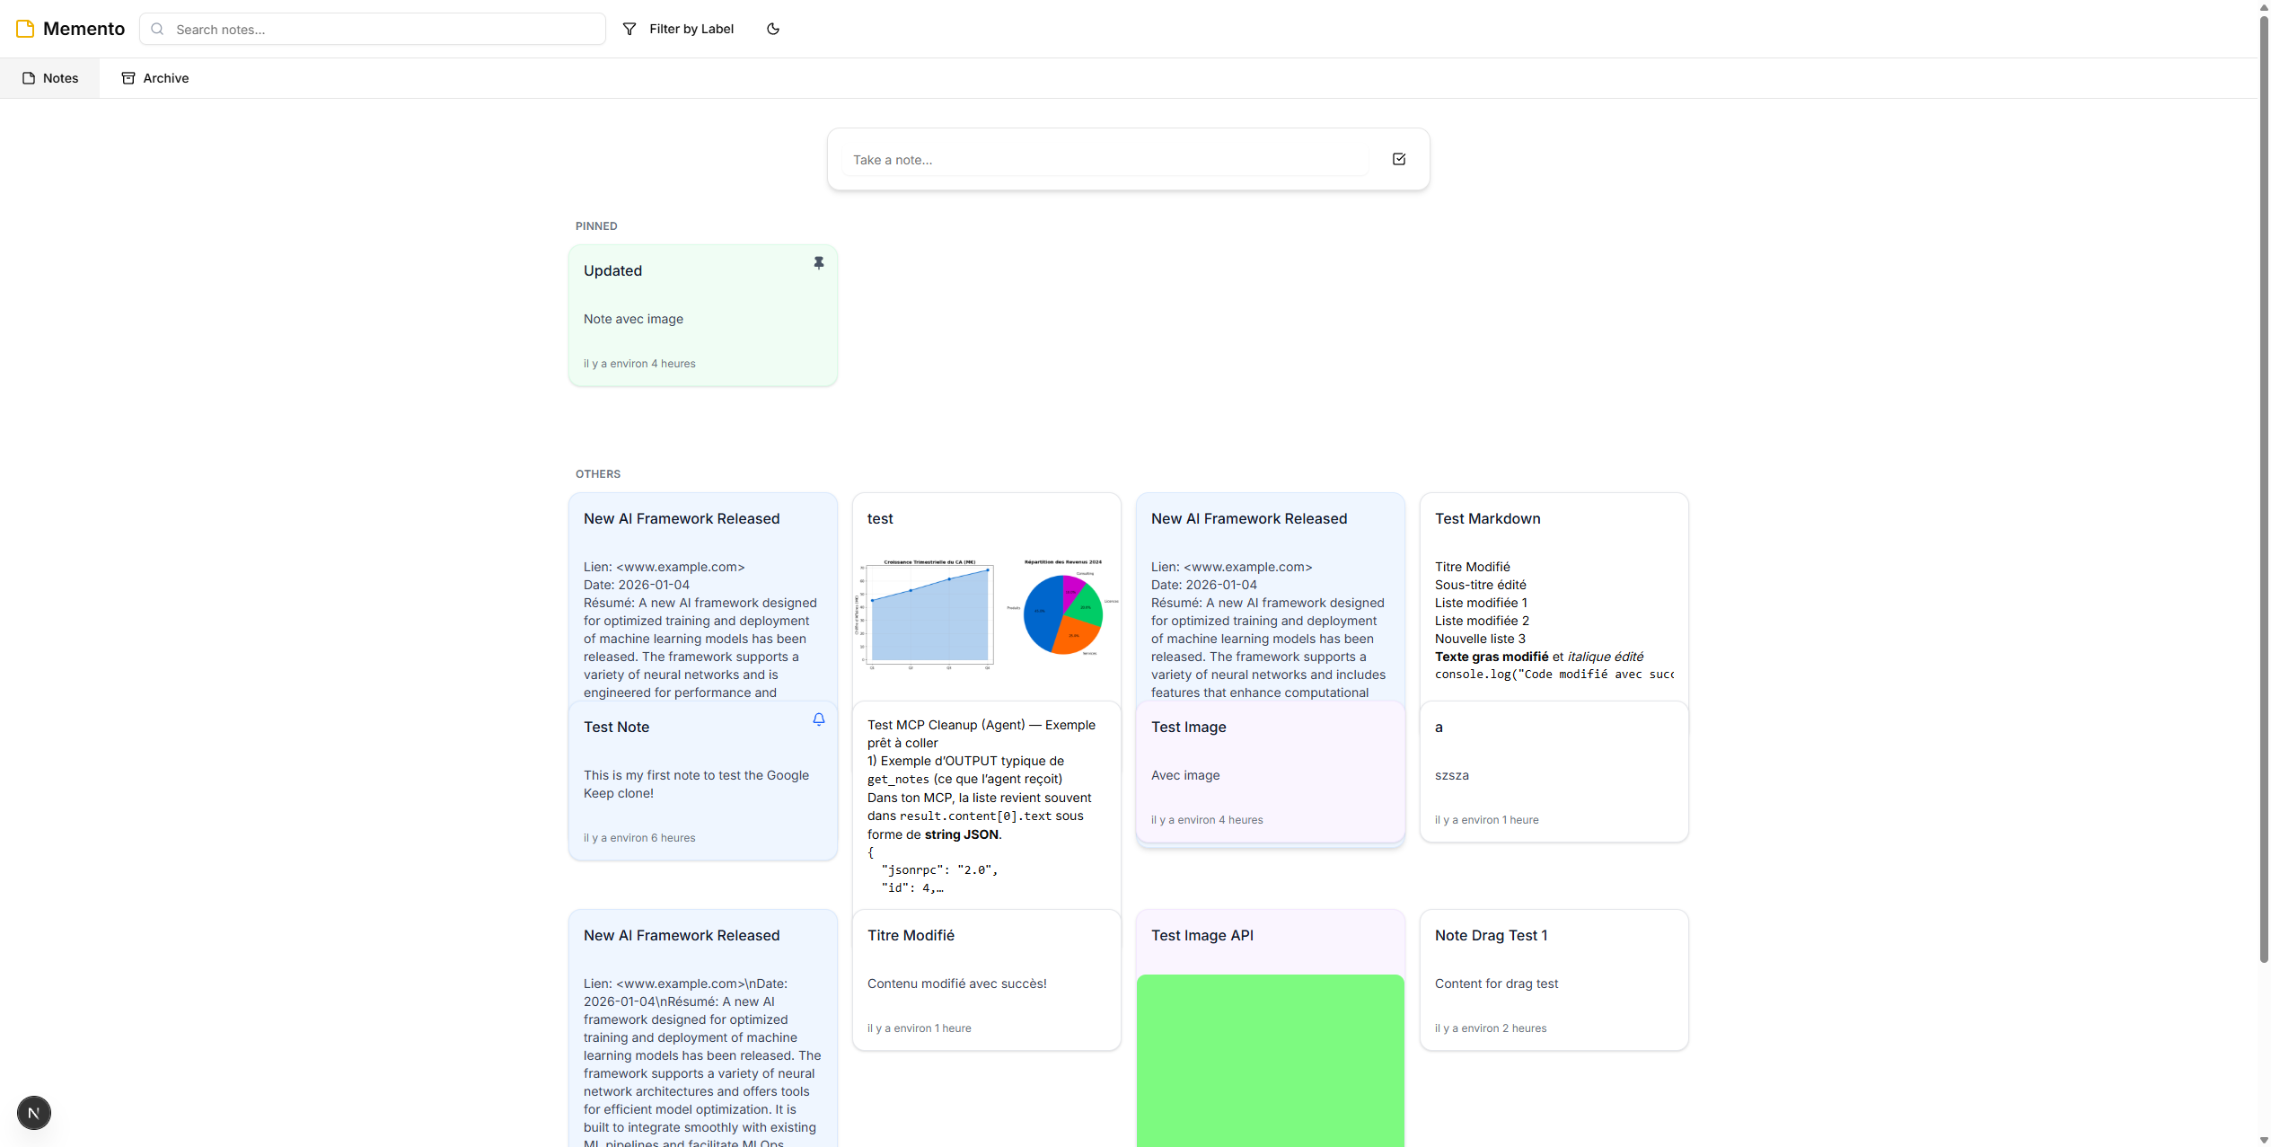Toggle dark mode moon icon

[772, 29]
